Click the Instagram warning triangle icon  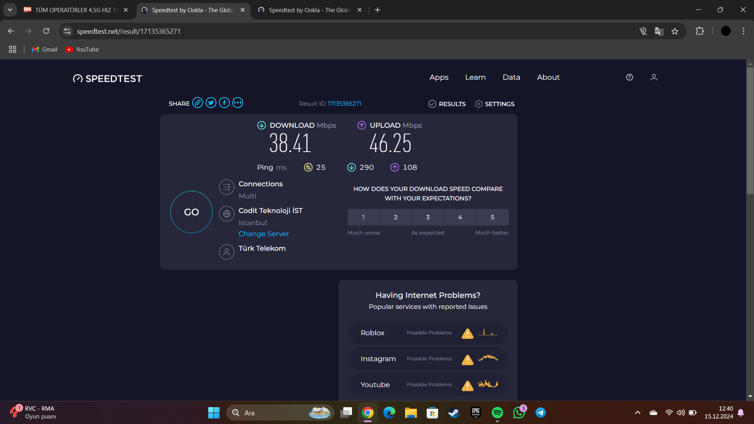[x=468, y=360]
